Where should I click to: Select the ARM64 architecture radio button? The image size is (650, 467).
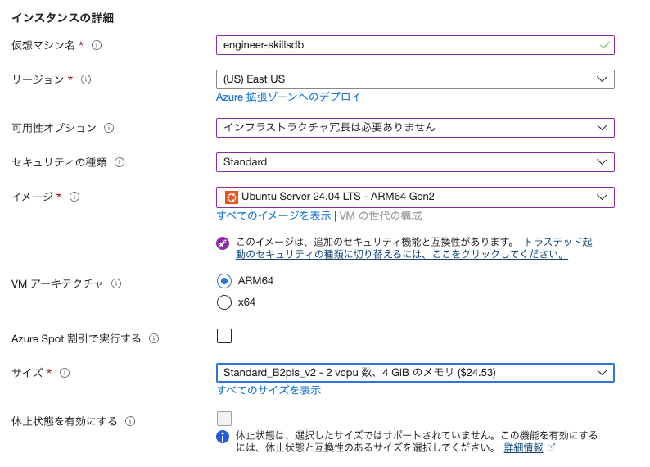click(224, 280)
